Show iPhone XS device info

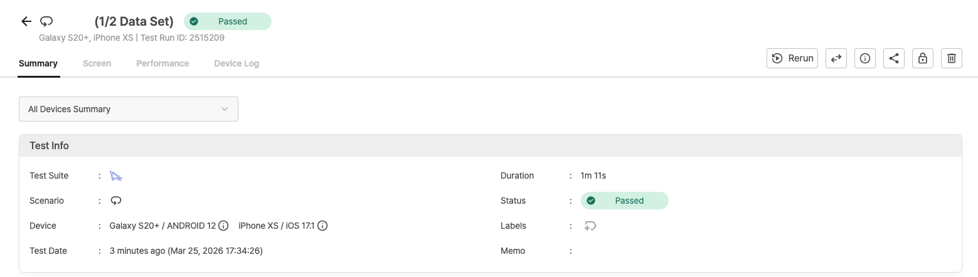(322, 226)
